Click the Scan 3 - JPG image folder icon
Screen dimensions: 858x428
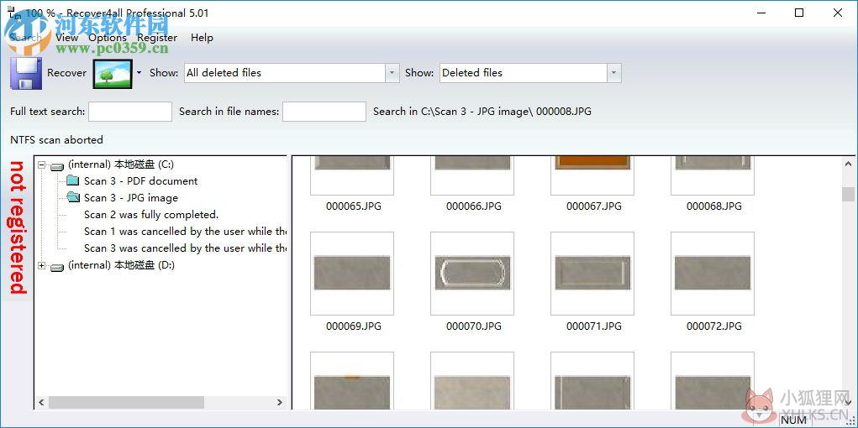(73, 197)
